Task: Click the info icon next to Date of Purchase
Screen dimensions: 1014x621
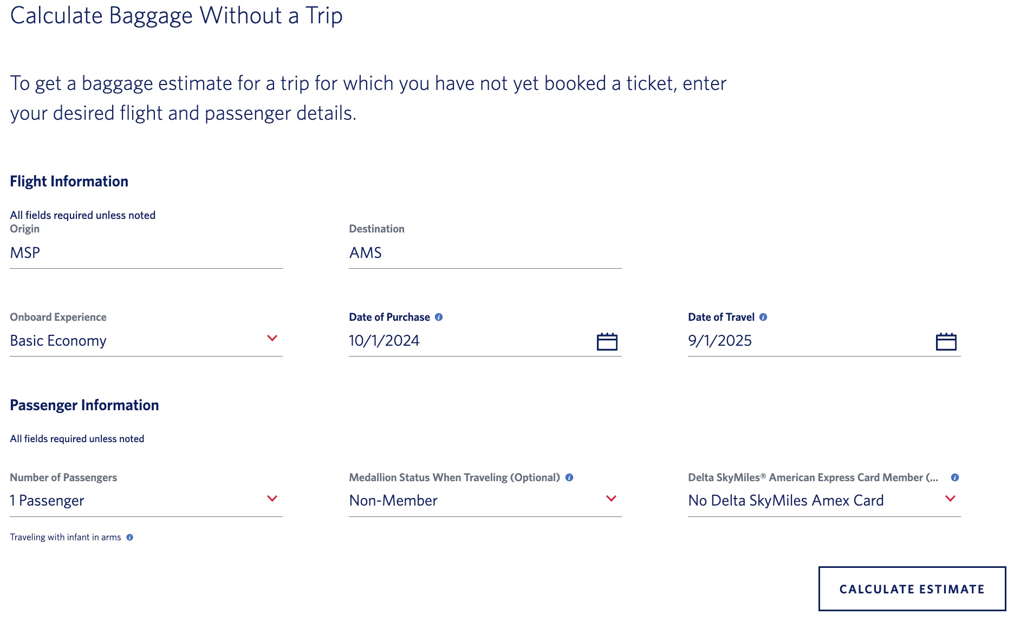Action: click(x=439, y=316)
